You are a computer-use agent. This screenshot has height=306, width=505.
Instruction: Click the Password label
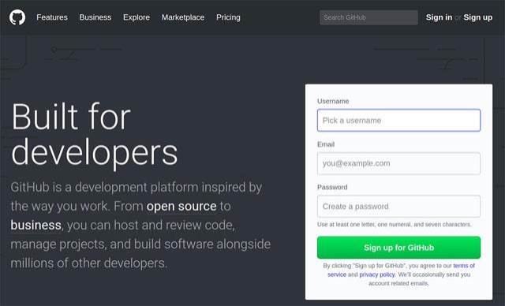[332, 187]
